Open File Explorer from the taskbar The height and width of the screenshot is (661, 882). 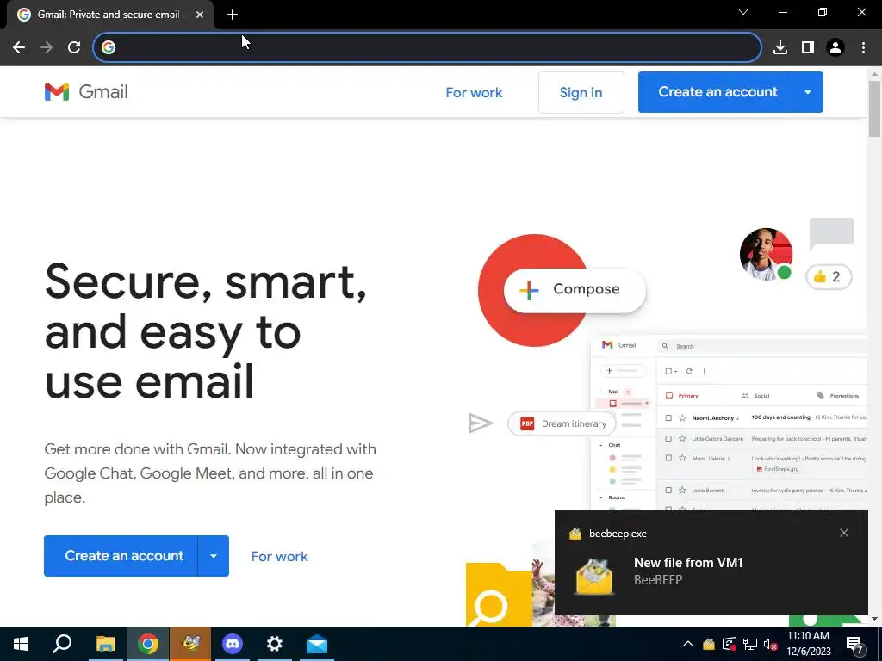pos(105,644)
